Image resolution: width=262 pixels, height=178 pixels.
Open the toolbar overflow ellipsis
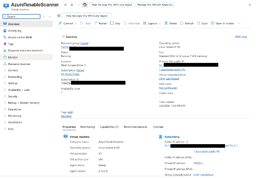click(x=239, y=23)
